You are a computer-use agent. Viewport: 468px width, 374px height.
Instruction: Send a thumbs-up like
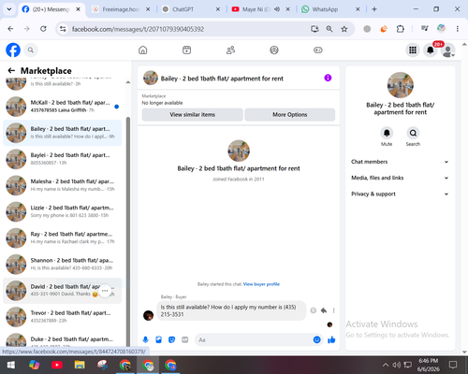pos(331,339)
